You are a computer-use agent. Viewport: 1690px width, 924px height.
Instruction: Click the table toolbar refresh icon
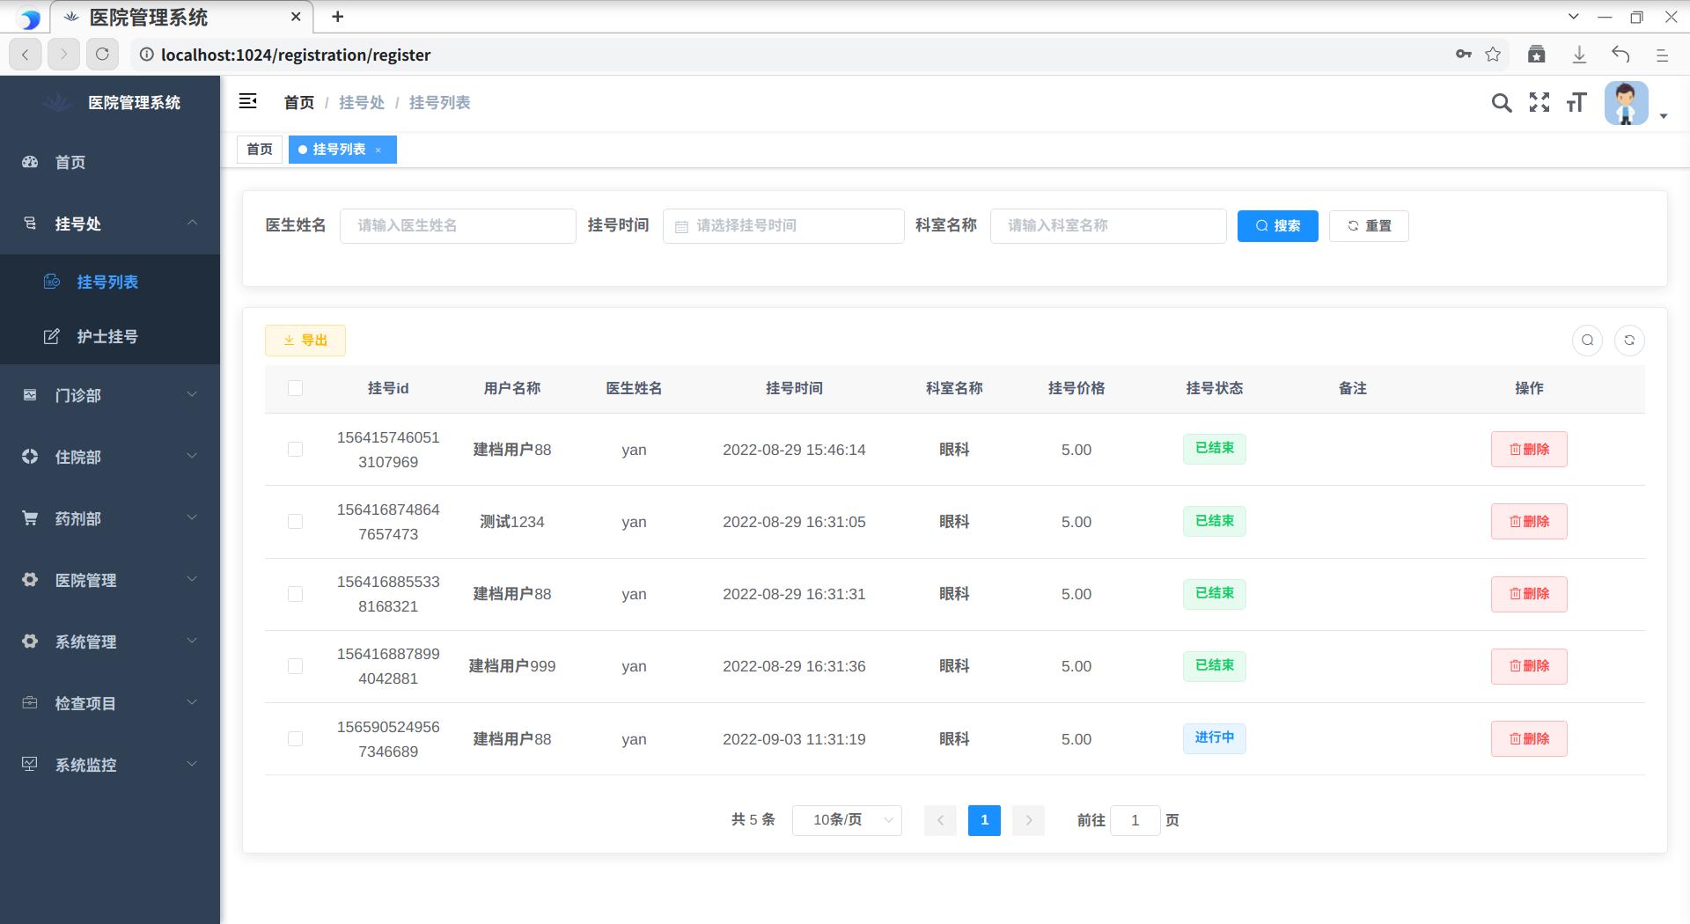pyautogui.click(x=1629, y=341)
